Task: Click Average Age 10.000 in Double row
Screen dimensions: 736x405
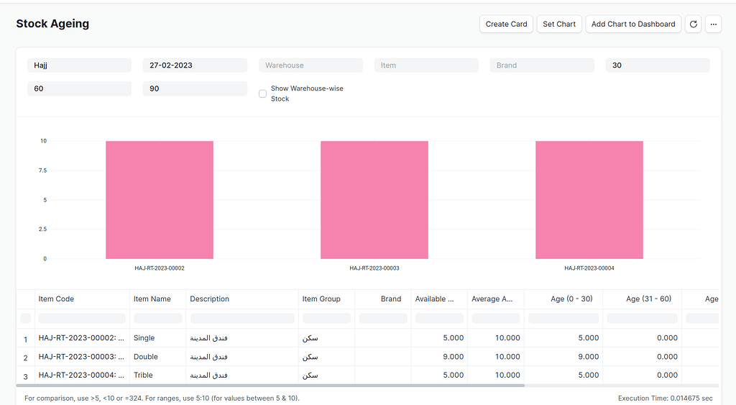Action: pyautogui.click(x=496, y=357)
